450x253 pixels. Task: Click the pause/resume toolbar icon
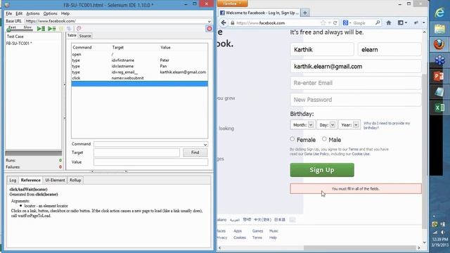coord(61,28)
